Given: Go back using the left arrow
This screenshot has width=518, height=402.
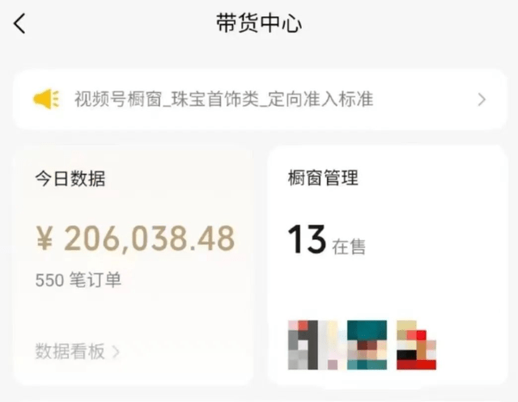Looking at the screenshot, I should point(19,23).
